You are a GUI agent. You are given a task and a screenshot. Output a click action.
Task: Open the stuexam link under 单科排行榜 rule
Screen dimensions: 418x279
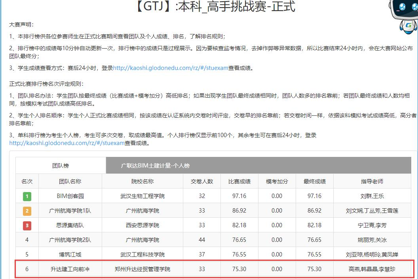pyautogui.click(x=67, y=143)
